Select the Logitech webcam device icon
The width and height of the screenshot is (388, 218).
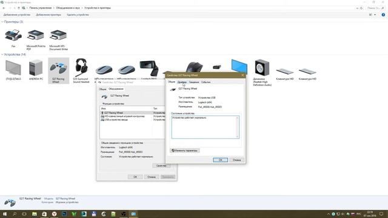pos(149,68)
